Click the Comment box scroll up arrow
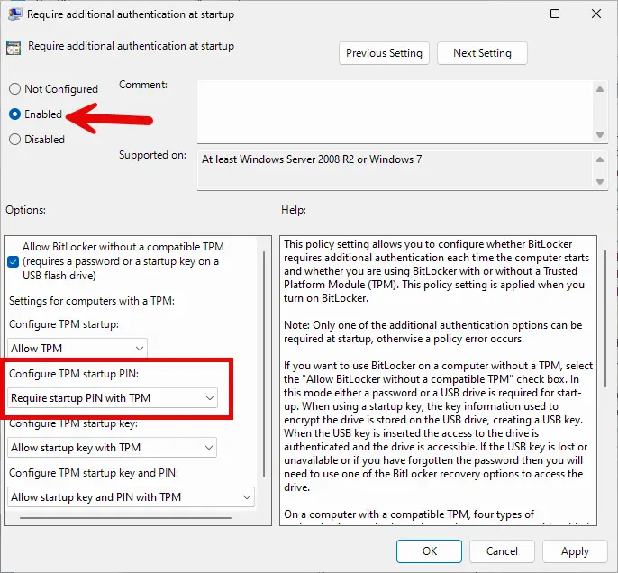The height and width of the screenshot is (573, 618). [600, 89]
